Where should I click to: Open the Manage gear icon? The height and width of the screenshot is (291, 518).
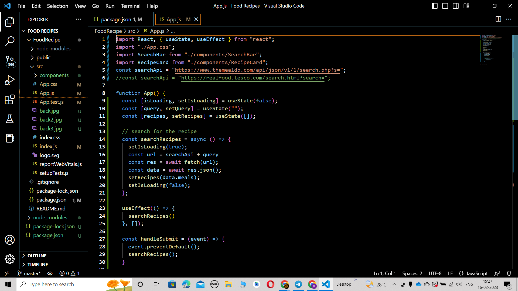(x=10, y=259)
